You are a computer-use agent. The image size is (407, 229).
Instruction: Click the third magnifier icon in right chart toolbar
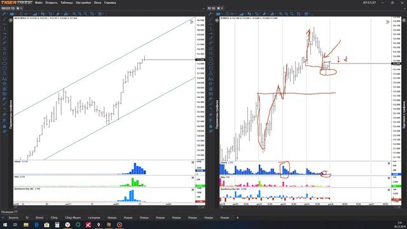pyautogui.click(x=292, y=14)
